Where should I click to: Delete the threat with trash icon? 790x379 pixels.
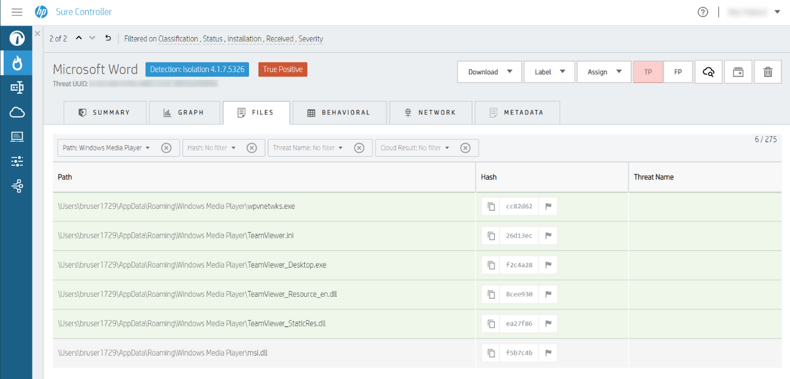(768, 72)
